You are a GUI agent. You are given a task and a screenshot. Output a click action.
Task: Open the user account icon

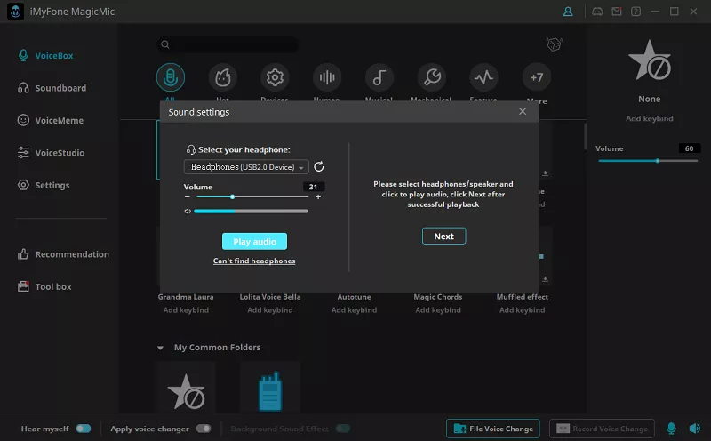tap(568, 12)
